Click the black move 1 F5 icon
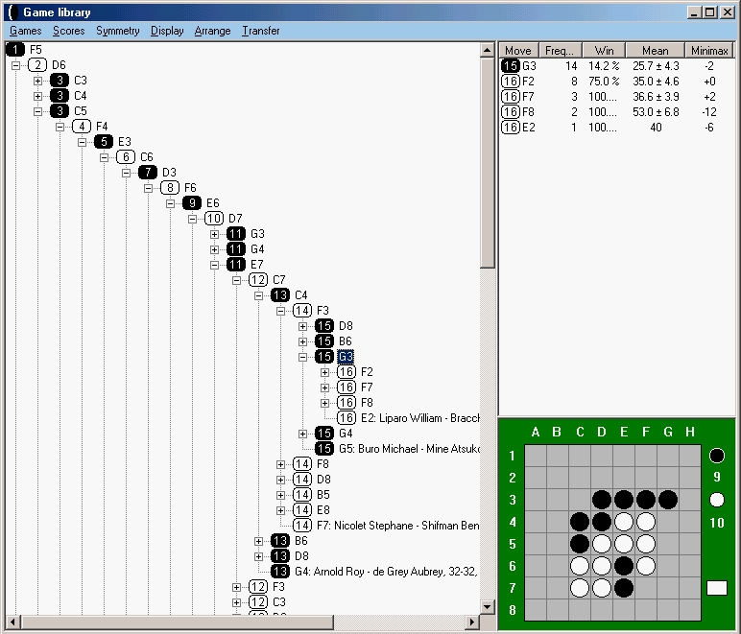This screenshot has height=634, width=741. [x=15, y=49]
